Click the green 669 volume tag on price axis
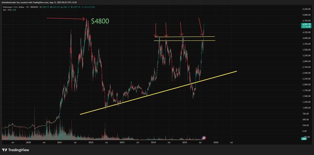Screen dimensions: 314x155 [x=303, y=139]
